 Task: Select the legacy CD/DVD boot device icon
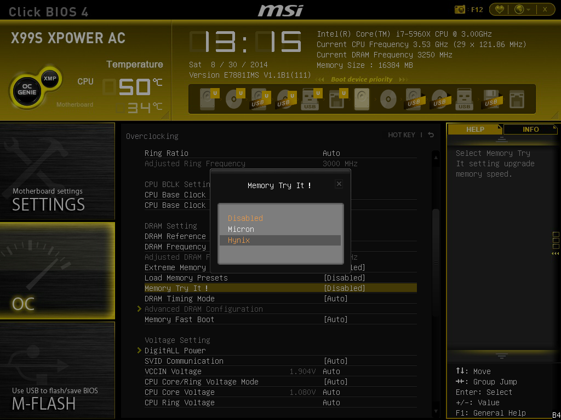(x=388, y=99)
